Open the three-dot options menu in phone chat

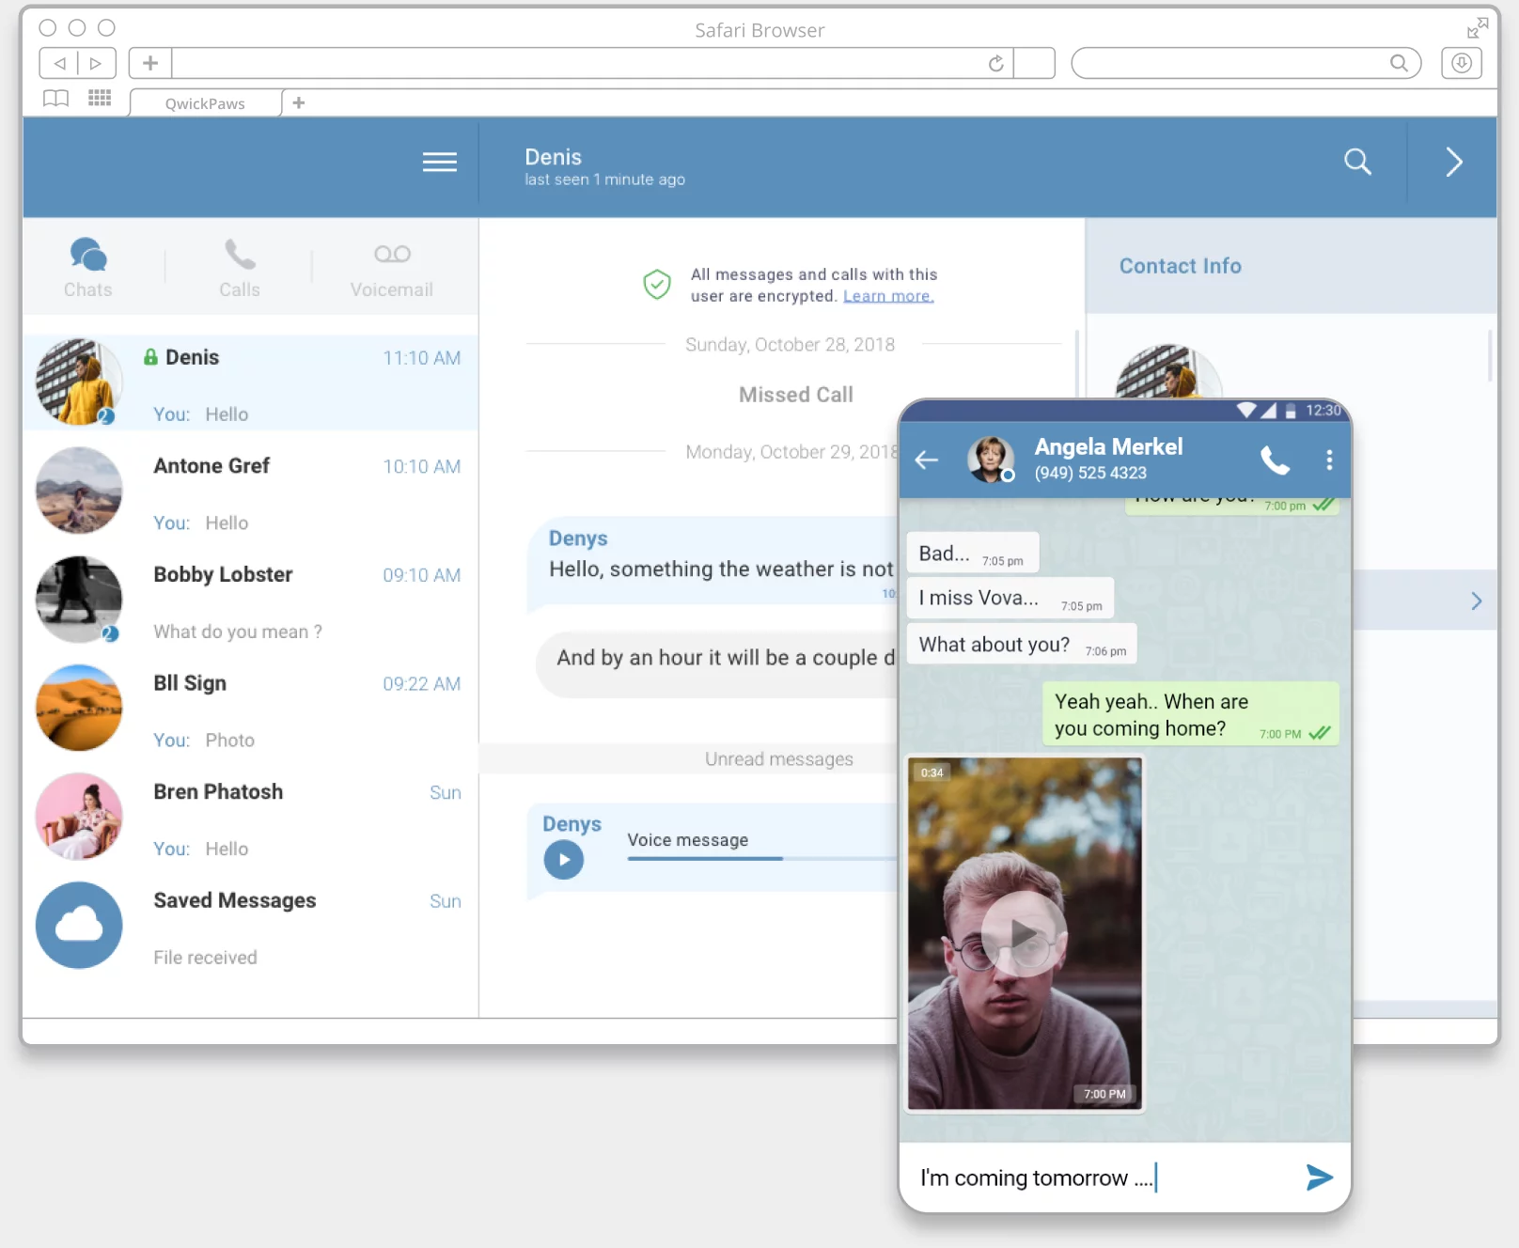click(x=1329, y=460)
